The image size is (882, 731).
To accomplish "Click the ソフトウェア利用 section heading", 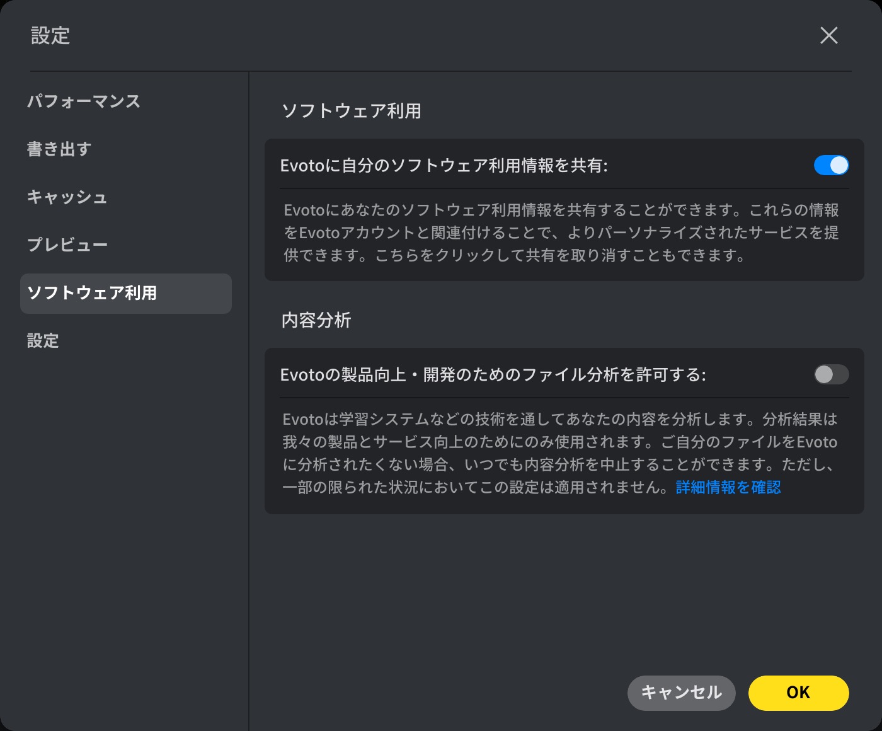I will coord(352,111).
